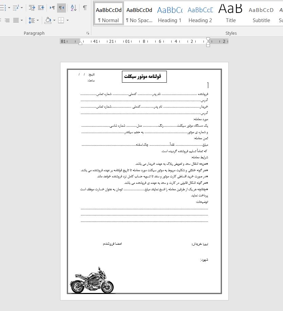Click the Borders grid icon
The width and height of the screenshot is (283, 311).
point(61,20)
